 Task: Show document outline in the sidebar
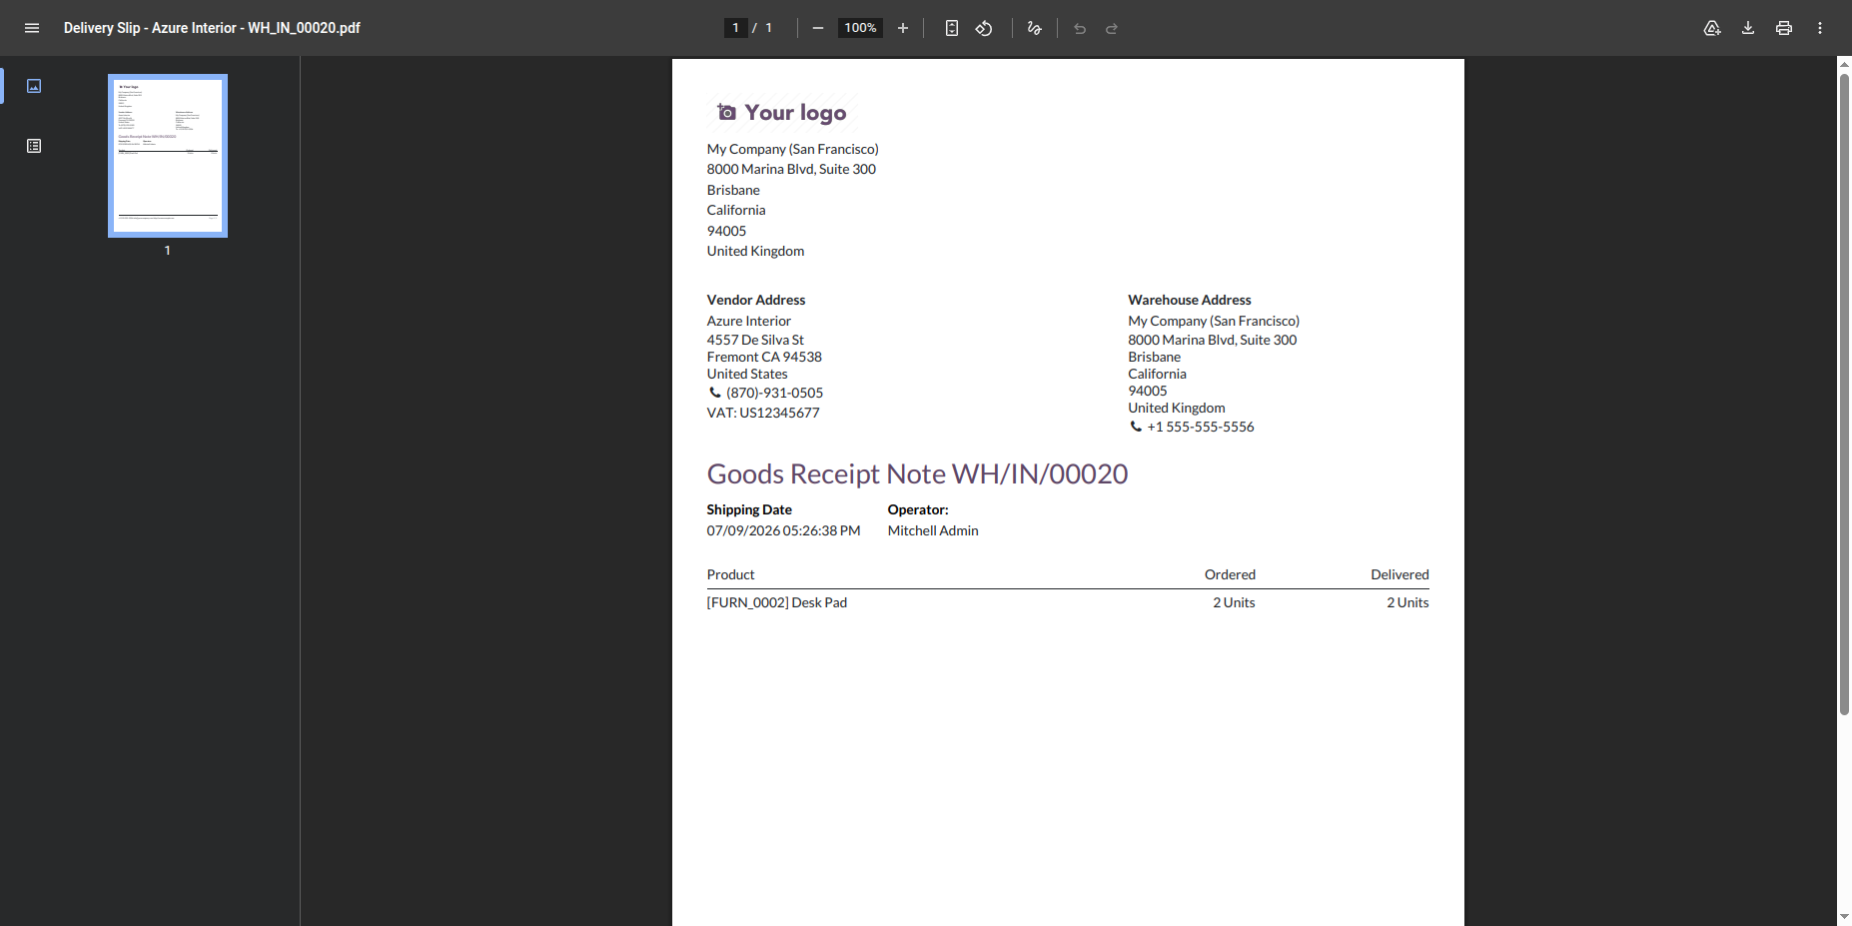pos(34,146)
